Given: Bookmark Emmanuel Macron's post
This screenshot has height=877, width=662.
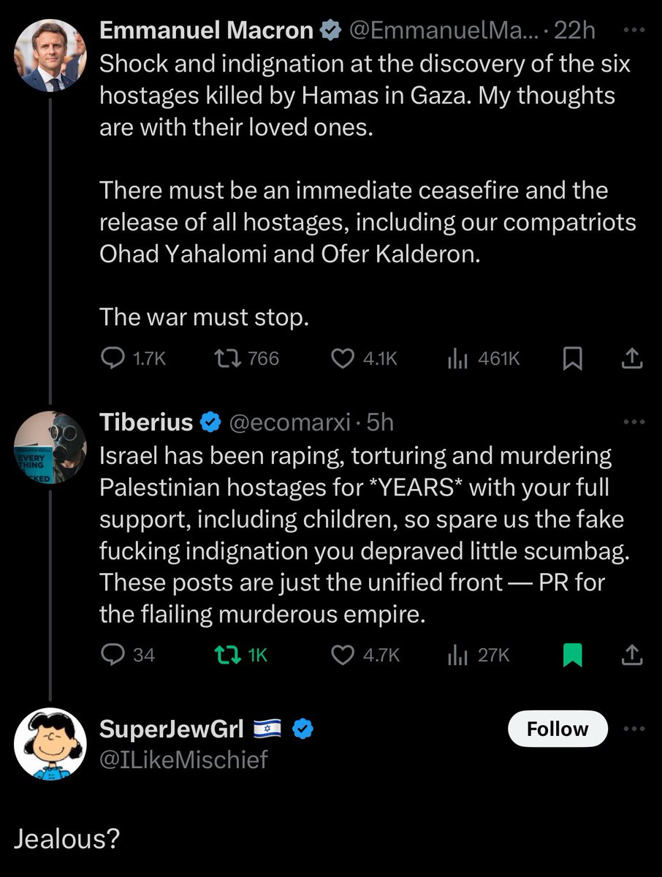Looking at the screenshot, I should (x=574, y=357).
